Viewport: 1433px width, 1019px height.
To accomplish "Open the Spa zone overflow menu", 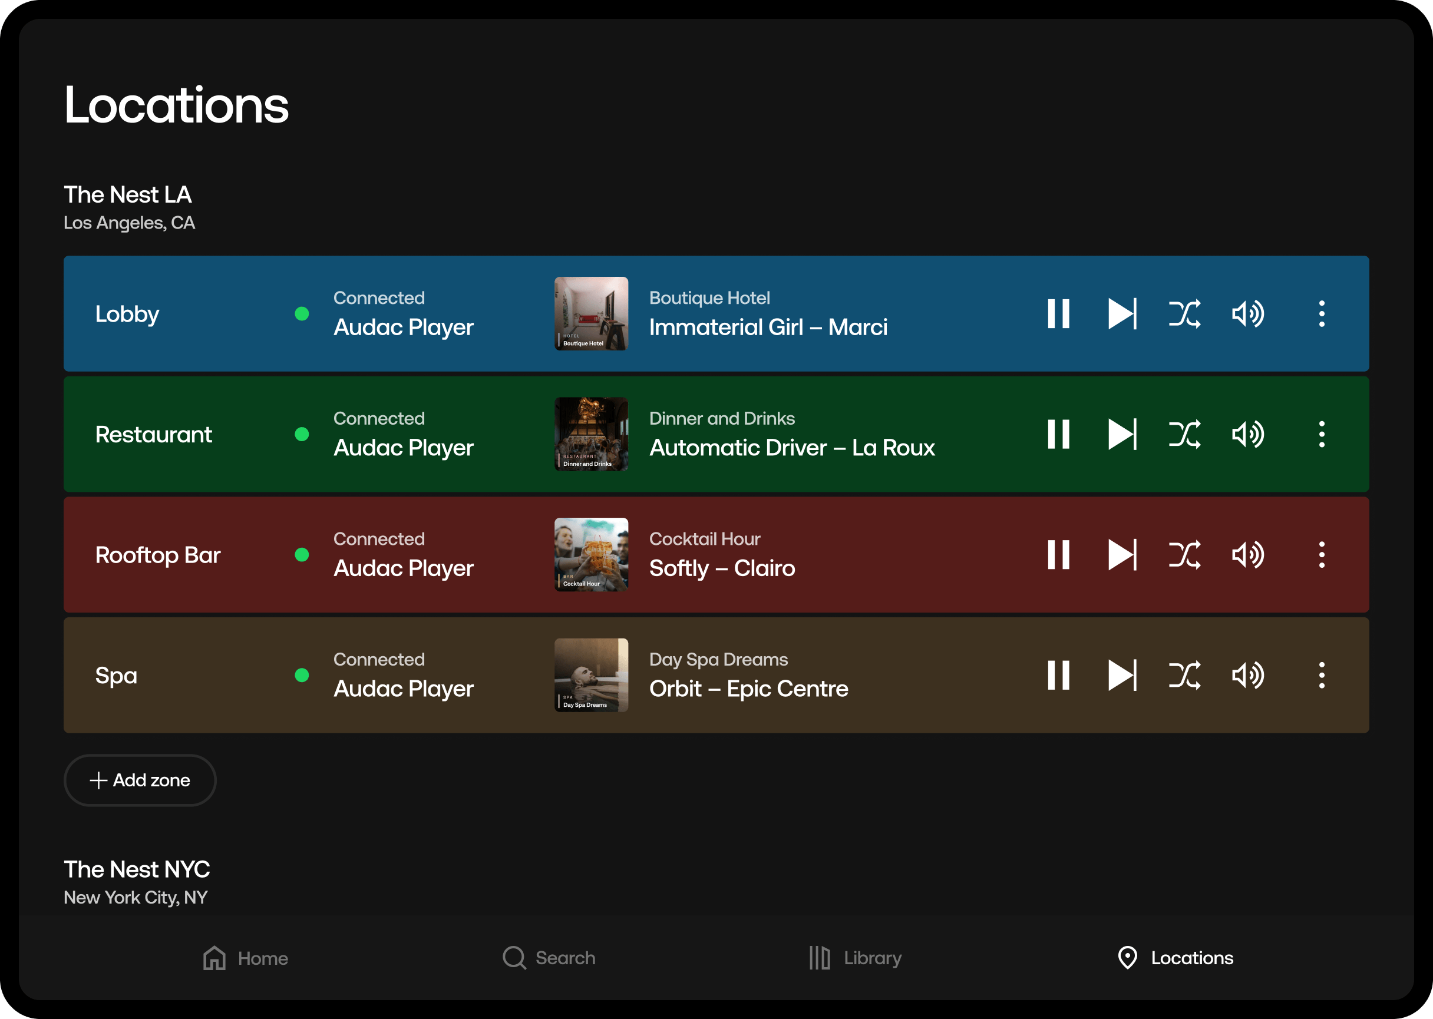I will coord(1321,675).
